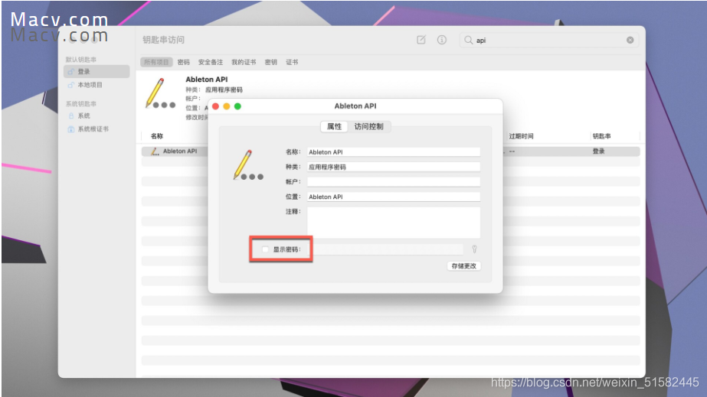Click the search magnifier icon
The image size is (707, 397).
coord(469,40)
